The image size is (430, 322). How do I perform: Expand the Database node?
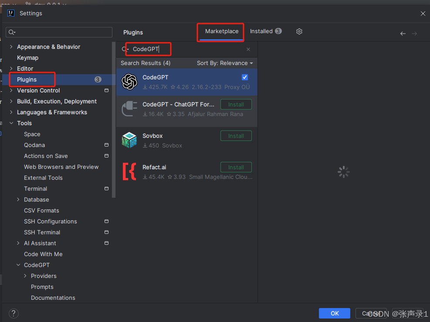[18, 199]
